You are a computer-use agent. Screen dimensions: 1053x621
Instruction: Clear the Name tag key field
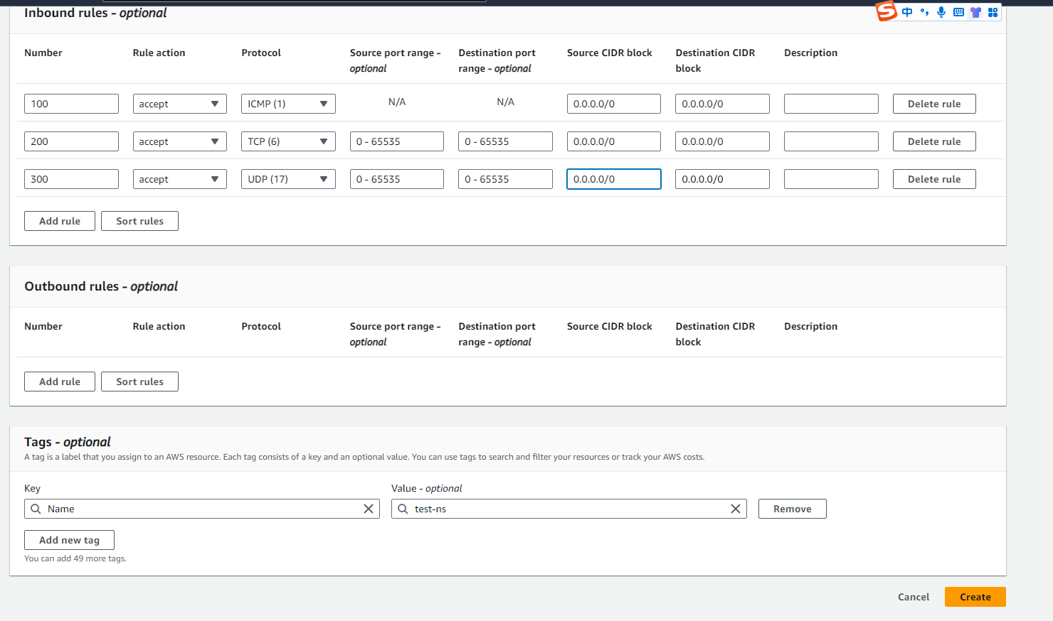click(369, 509)
